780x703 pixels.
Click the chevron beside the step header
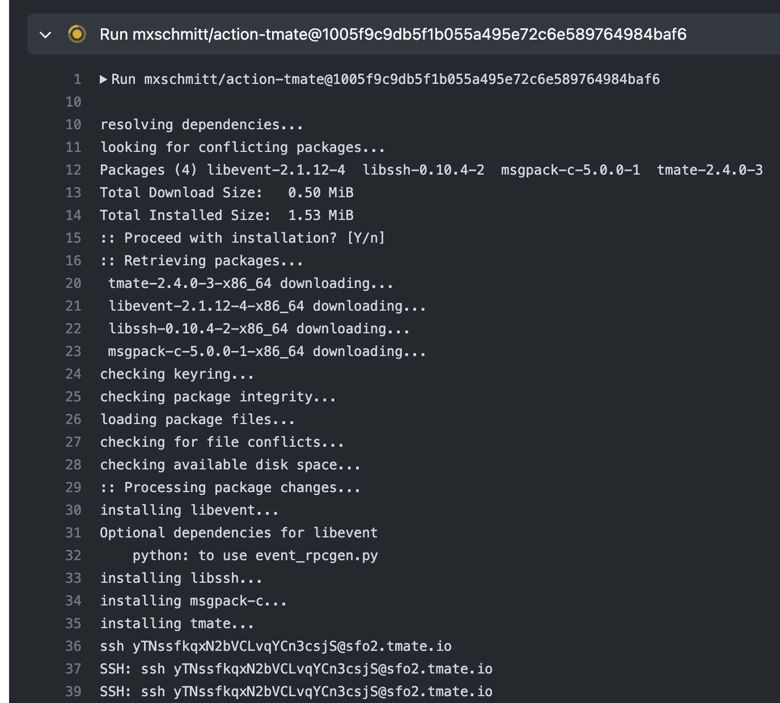click(46, 34)
